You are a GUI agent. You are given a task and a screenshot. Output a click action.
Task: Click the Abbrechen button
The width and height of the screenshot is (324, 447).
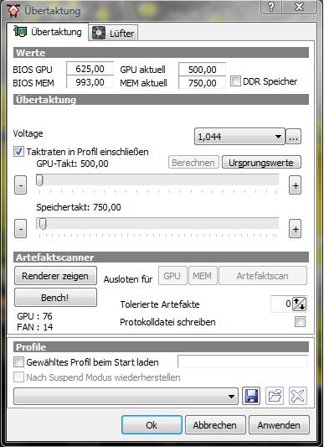pos(215,424)
